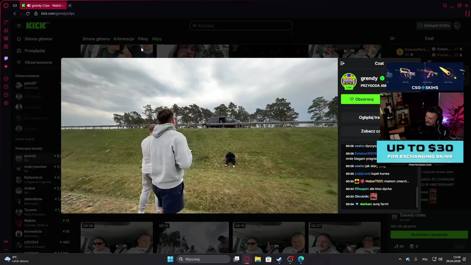
Task: Click the Obserwuj follow button
Action: (361, 99)
